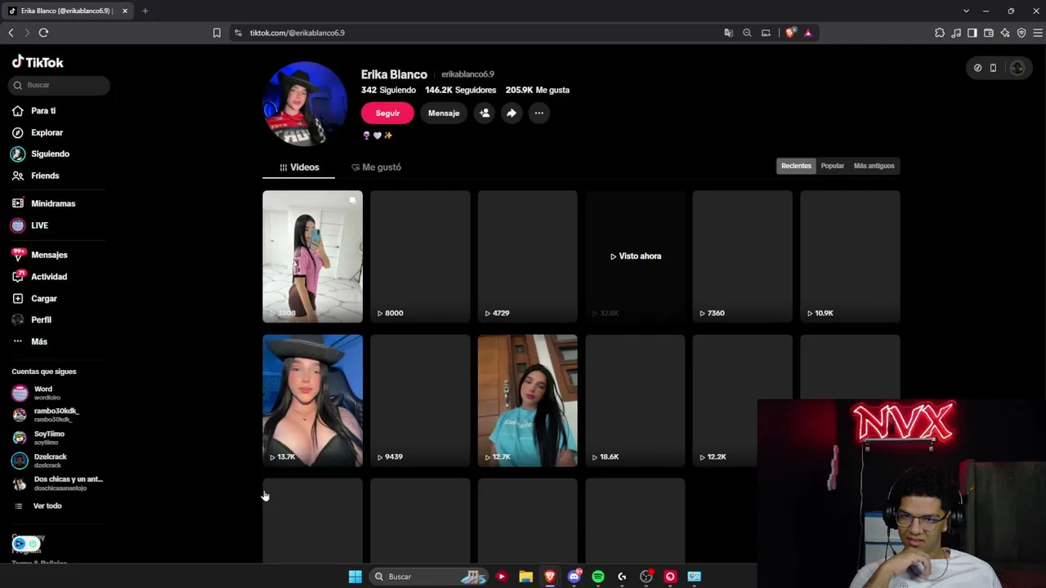Open Perfil in the sidebar
This screenshot has width=1046, height=588.
click(41, 320)
